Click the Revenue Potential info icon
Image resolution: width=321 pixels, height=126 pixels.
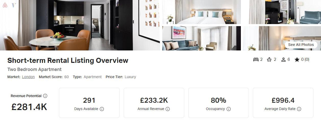[45, 96]
